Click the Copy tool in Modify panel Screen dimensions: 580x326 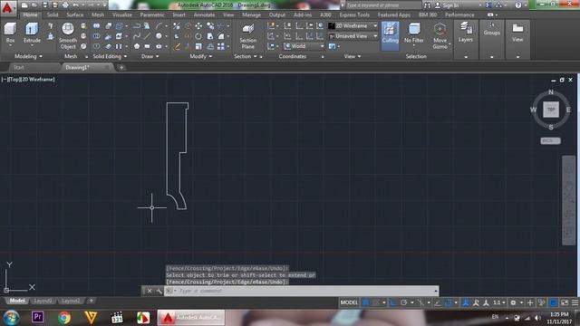[x=210, y=26]
